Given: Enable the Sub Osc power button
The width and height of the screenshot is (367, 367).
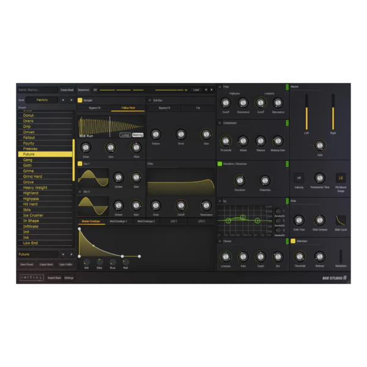Looking at the screenshot, I should click(x=150, y=100).
